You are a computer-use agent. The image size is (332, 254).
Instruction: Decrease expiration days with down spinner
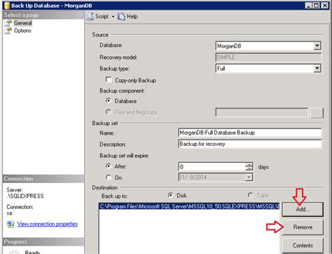tap(249, 168)
